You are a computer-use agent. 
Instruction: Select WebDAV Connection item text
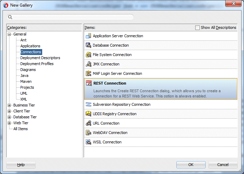coord(110,133)
